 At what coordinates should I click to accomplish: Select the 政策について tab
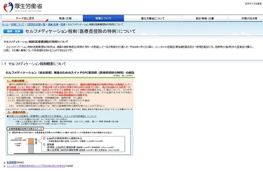click(x=103, y=18)
